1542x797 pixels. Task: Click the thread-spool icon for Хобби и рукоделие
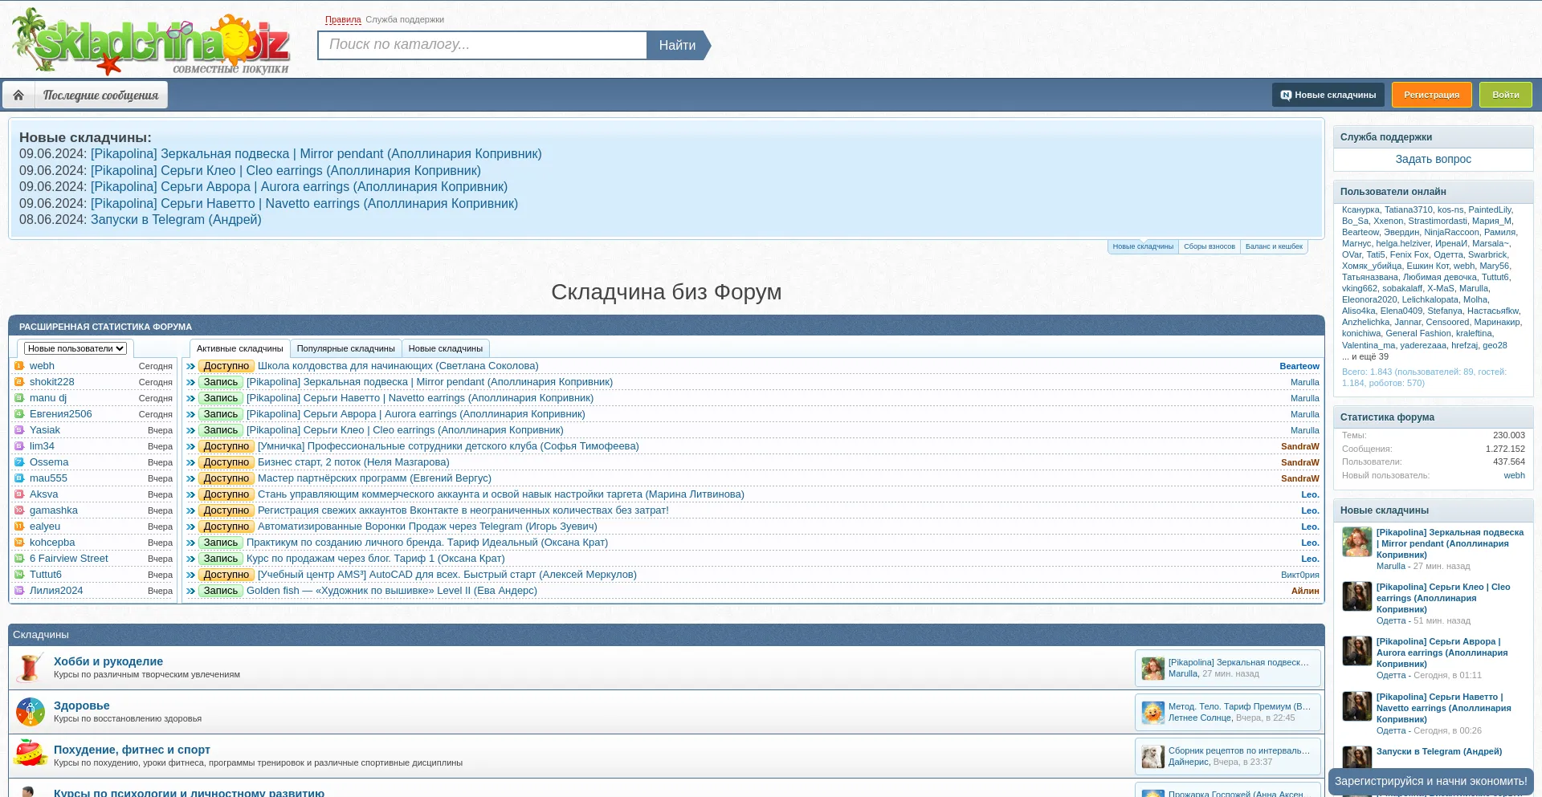click(x=30, y=668)
